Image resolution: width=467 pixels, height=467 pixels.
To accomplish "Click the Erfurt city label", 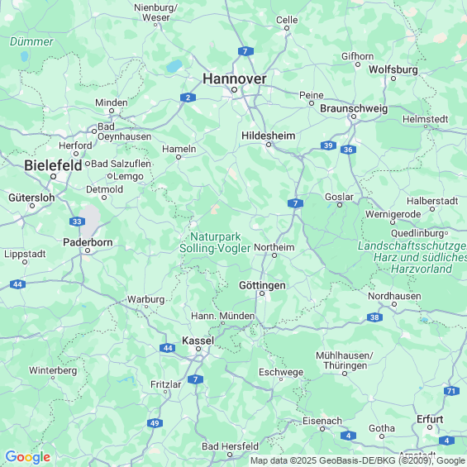I will 430,419.
